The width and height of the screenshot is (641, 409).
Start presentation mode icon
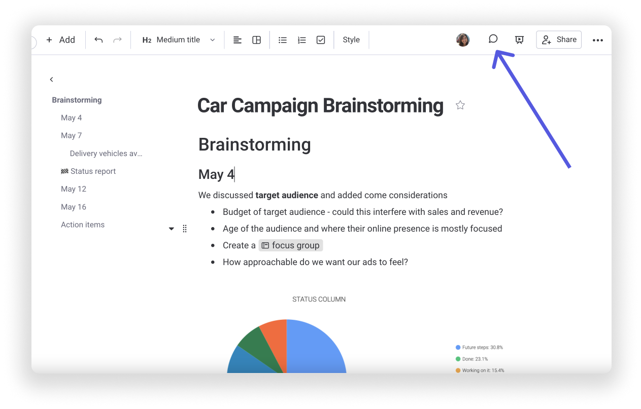pos(519,40)
